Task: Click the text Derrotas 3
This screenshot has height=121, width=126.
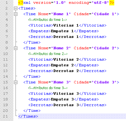Action: pos(66,105)
